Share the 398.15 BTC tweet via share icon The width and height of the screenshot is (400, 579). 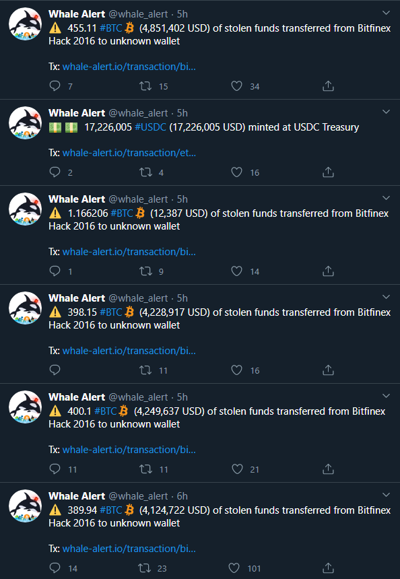tap(328, 370)
